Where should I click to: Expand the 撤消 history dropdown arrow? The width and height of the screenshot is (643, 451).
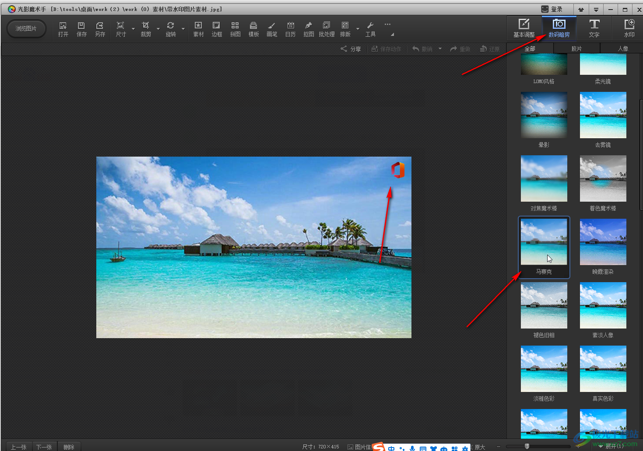[x=440, y=49]
